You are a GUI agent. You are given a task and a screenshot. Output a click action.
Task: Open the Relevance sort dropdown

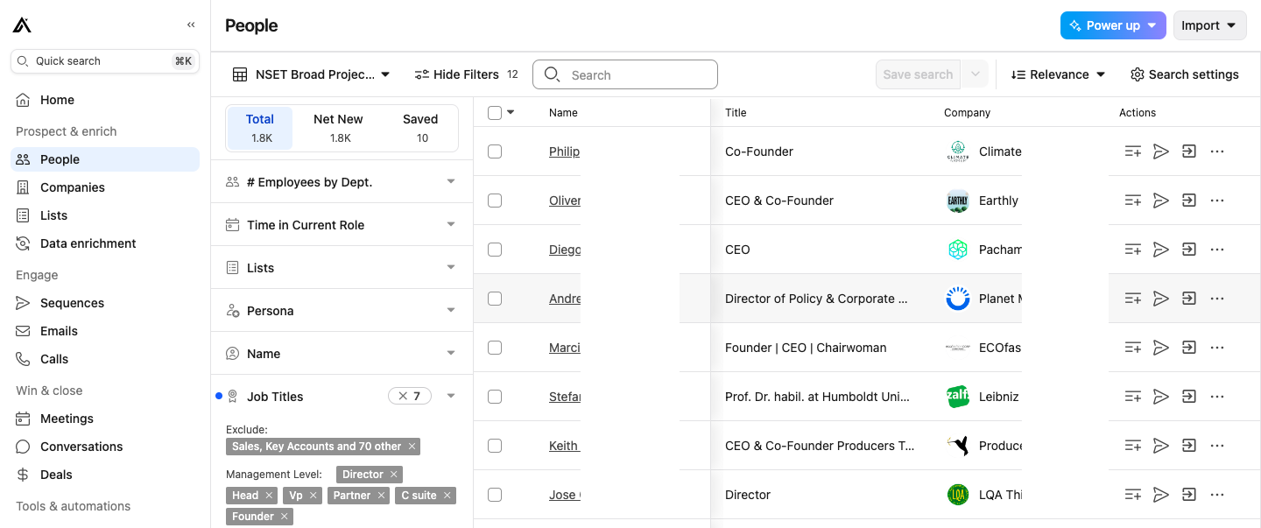(x=1058, y=74)
